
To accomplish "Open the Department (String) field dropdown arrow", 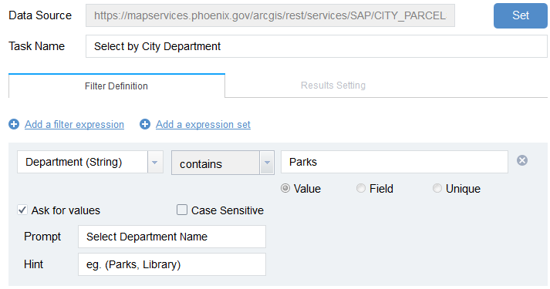I will pyautogui.click(x=155, y=162).
